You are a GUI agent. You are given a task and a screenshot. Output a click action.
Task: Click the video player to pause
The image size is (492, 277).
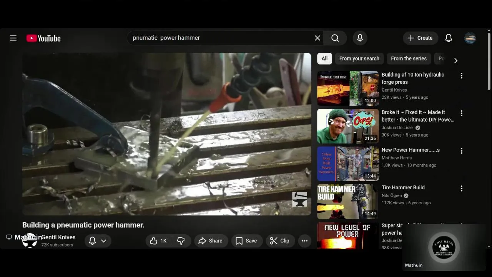coord(167,134)
